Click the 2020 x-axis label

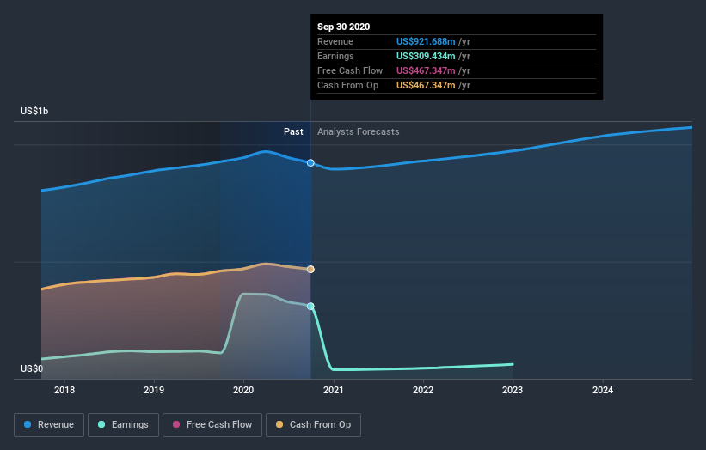pyautogui.click(x=243, y=390)
